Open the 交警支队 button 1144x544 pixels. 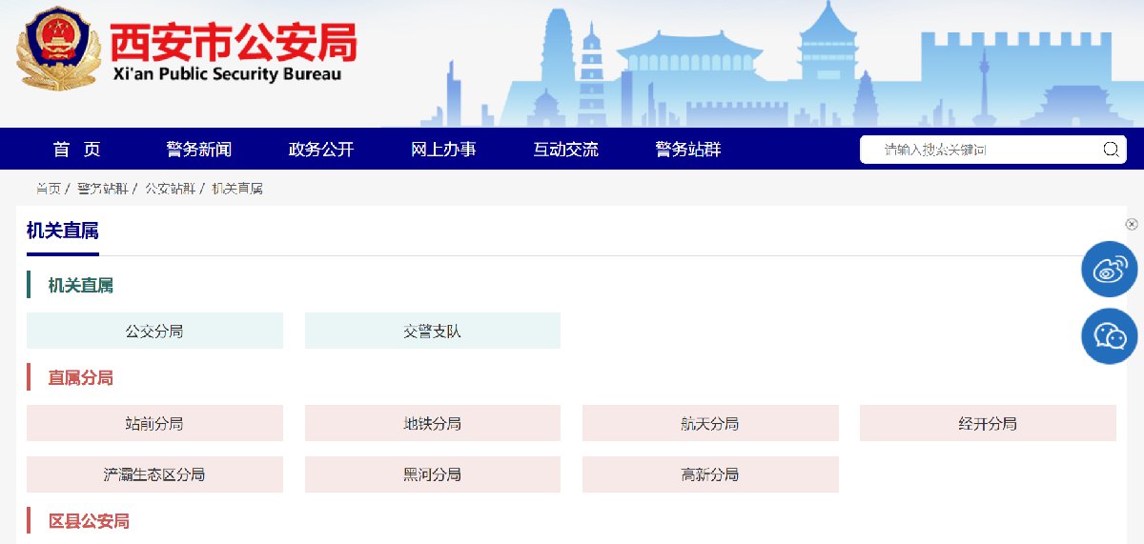click(x=432, y=332)
